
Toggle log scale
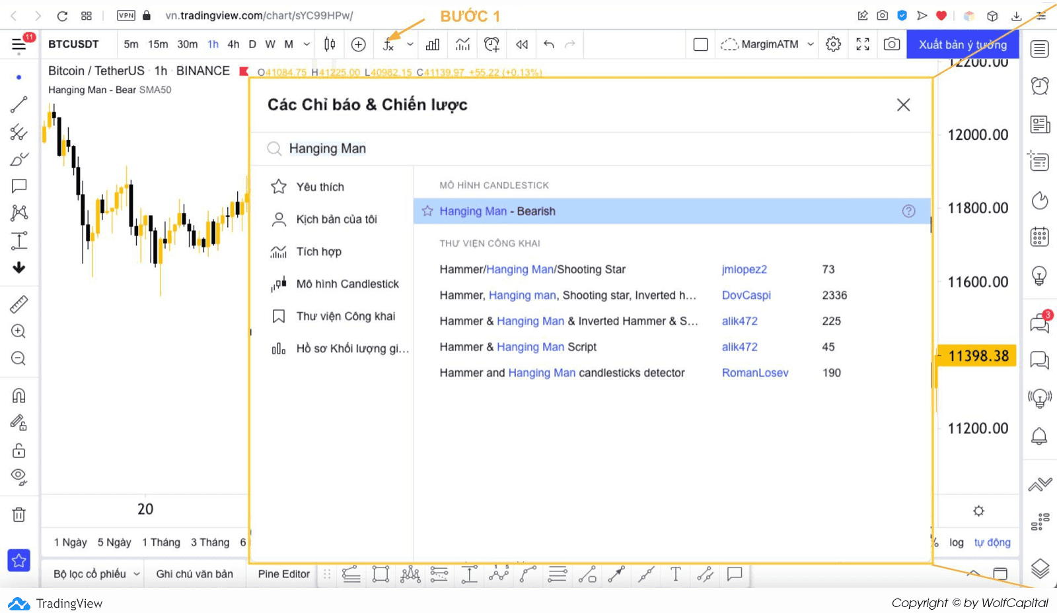click(x=957, y=542)
